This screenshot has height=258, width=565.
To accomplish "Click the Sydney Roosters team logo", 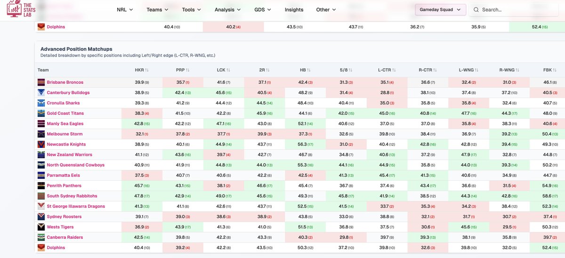I will point(41,217).
